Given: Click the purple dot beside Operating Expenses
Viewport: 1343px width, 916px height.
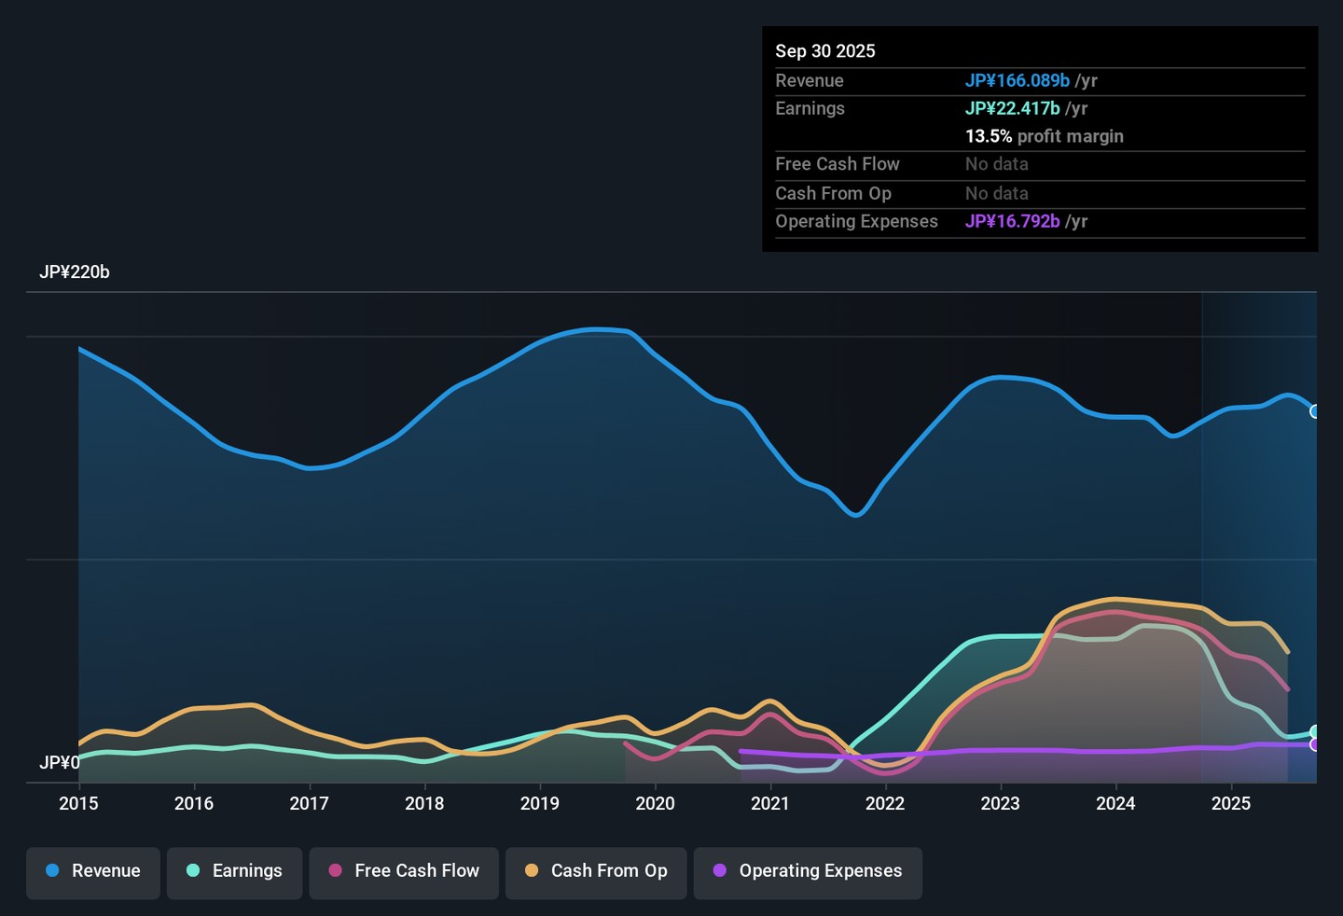Looking at the screenshot, I should point(720,870).
